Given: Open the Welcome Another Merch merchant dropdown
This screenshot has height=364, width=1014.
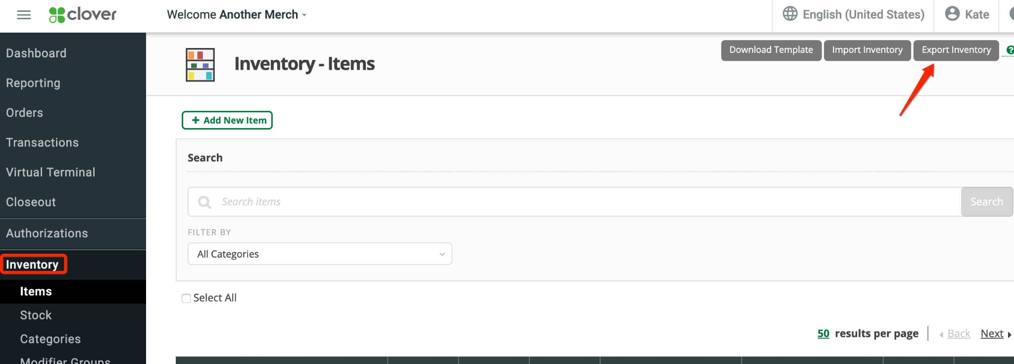Looking at the screenshot, I should 237,15.
